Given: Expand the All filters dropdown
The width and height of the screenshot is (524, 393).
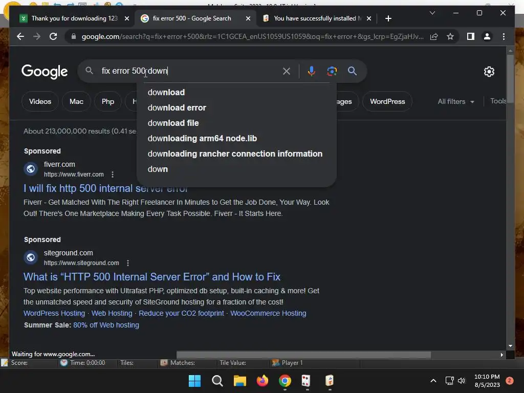Looking at the screenshot, I should coord(456,102).
